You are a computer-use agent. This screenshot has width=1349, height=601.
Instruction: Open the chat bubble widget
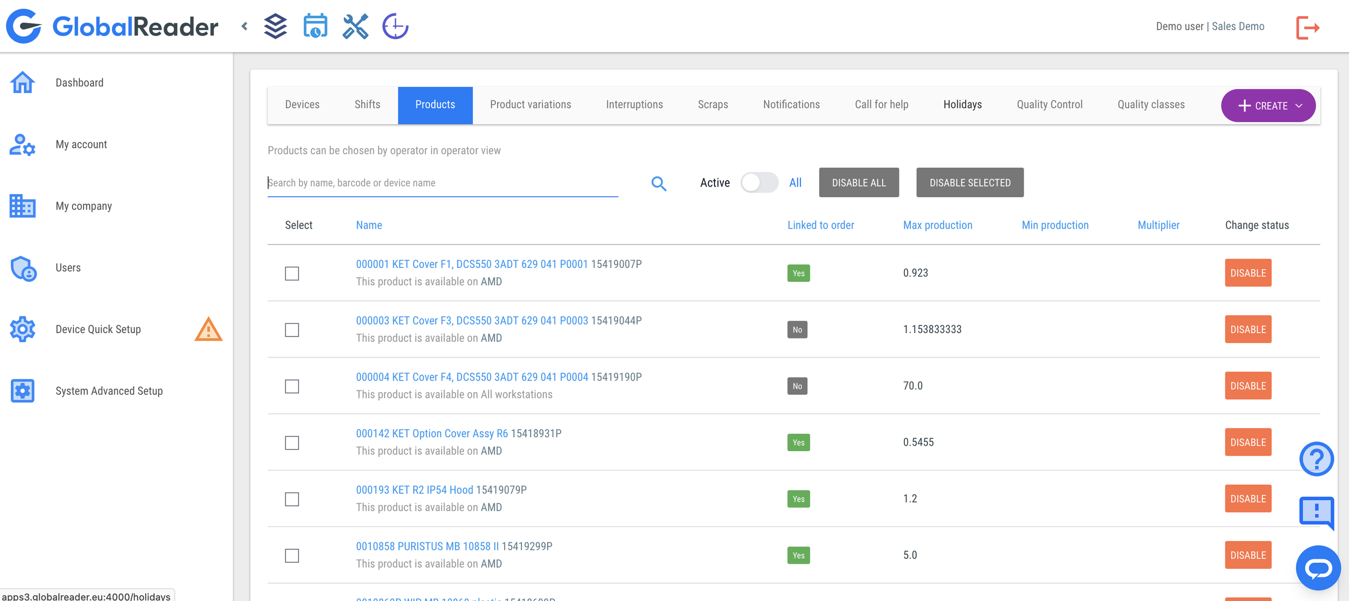pyautogui.click(x=1318, y=568)
